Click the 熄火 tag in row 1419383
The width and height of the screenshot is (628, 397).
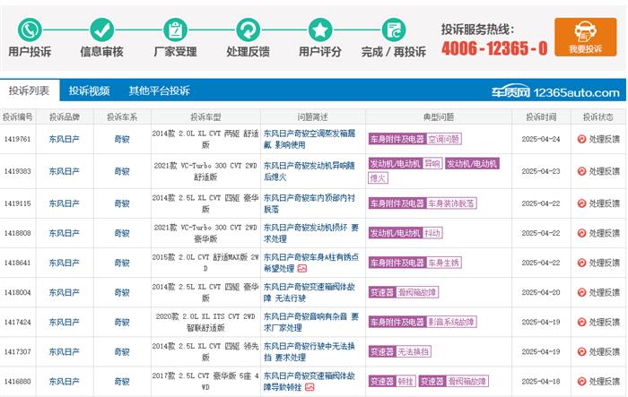(x=378, y=177)
